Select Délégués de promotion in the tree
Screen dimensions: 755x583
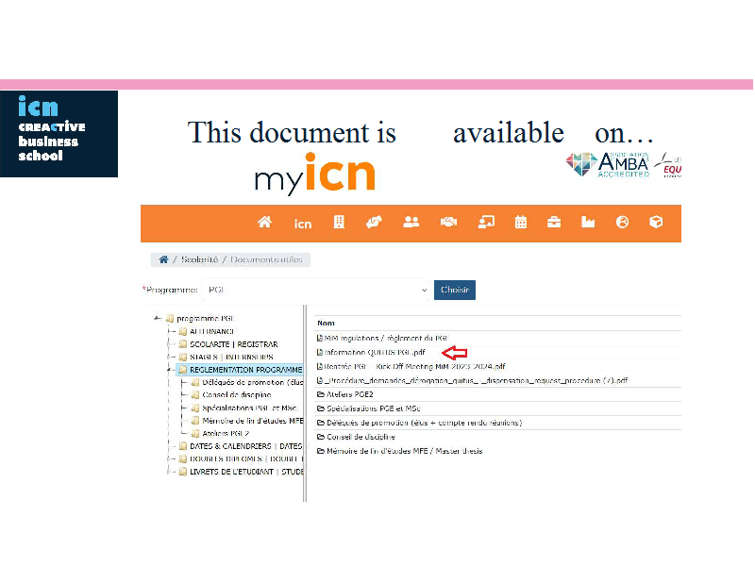pos(247,382)
